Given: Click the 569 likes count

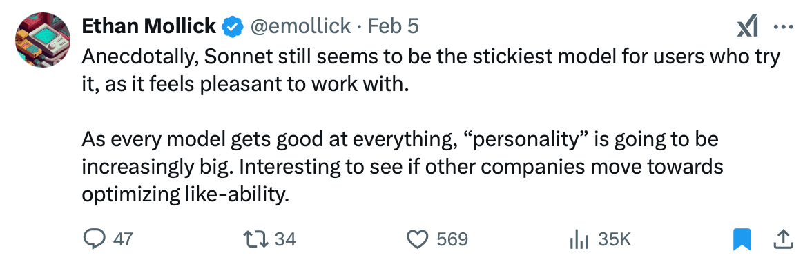Looking at the screenshot, I should (452, 239).
